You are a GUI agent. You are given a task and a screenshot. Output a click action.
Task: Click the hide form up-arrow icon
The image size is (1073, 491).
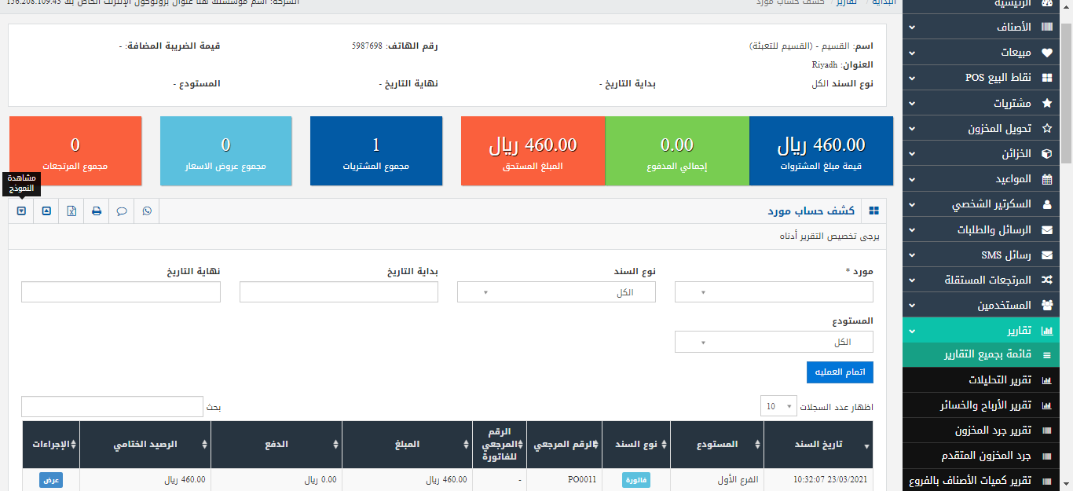(x=46, y=211)
